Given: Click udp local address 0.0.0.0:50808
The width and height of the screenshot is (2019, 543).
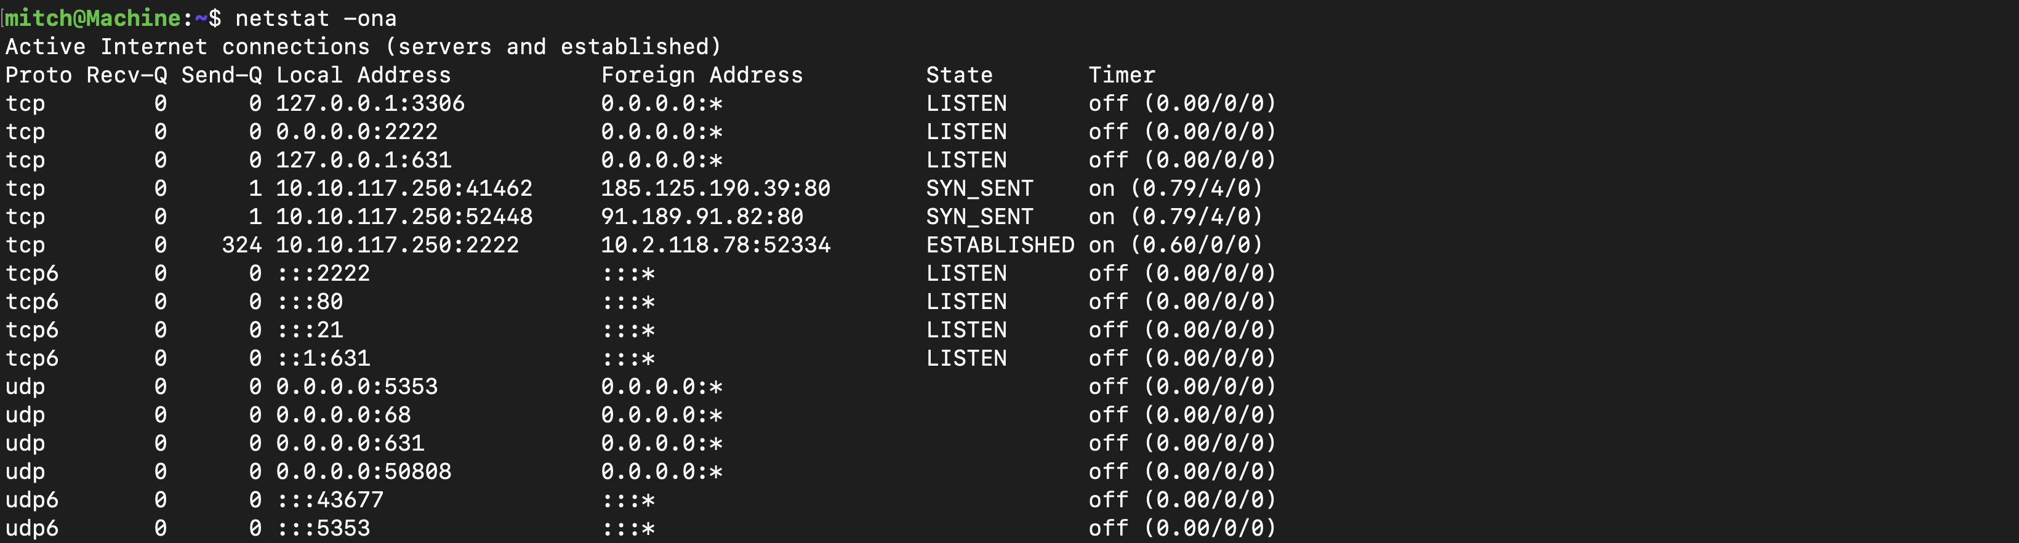Looking at the screenshot, I should tap(364, 472).
